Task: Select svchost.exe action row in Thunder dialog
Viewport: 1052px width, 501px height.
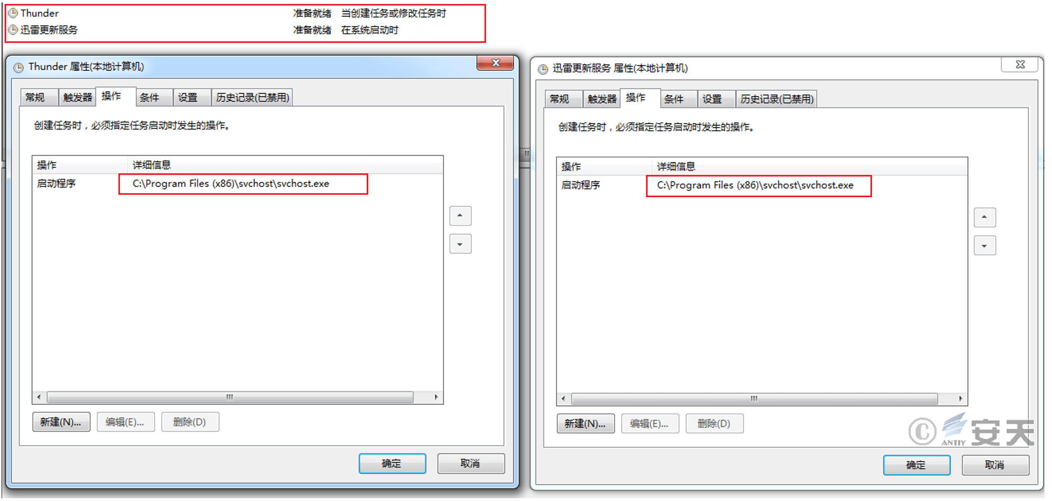Action: click(x=238, y=184)
